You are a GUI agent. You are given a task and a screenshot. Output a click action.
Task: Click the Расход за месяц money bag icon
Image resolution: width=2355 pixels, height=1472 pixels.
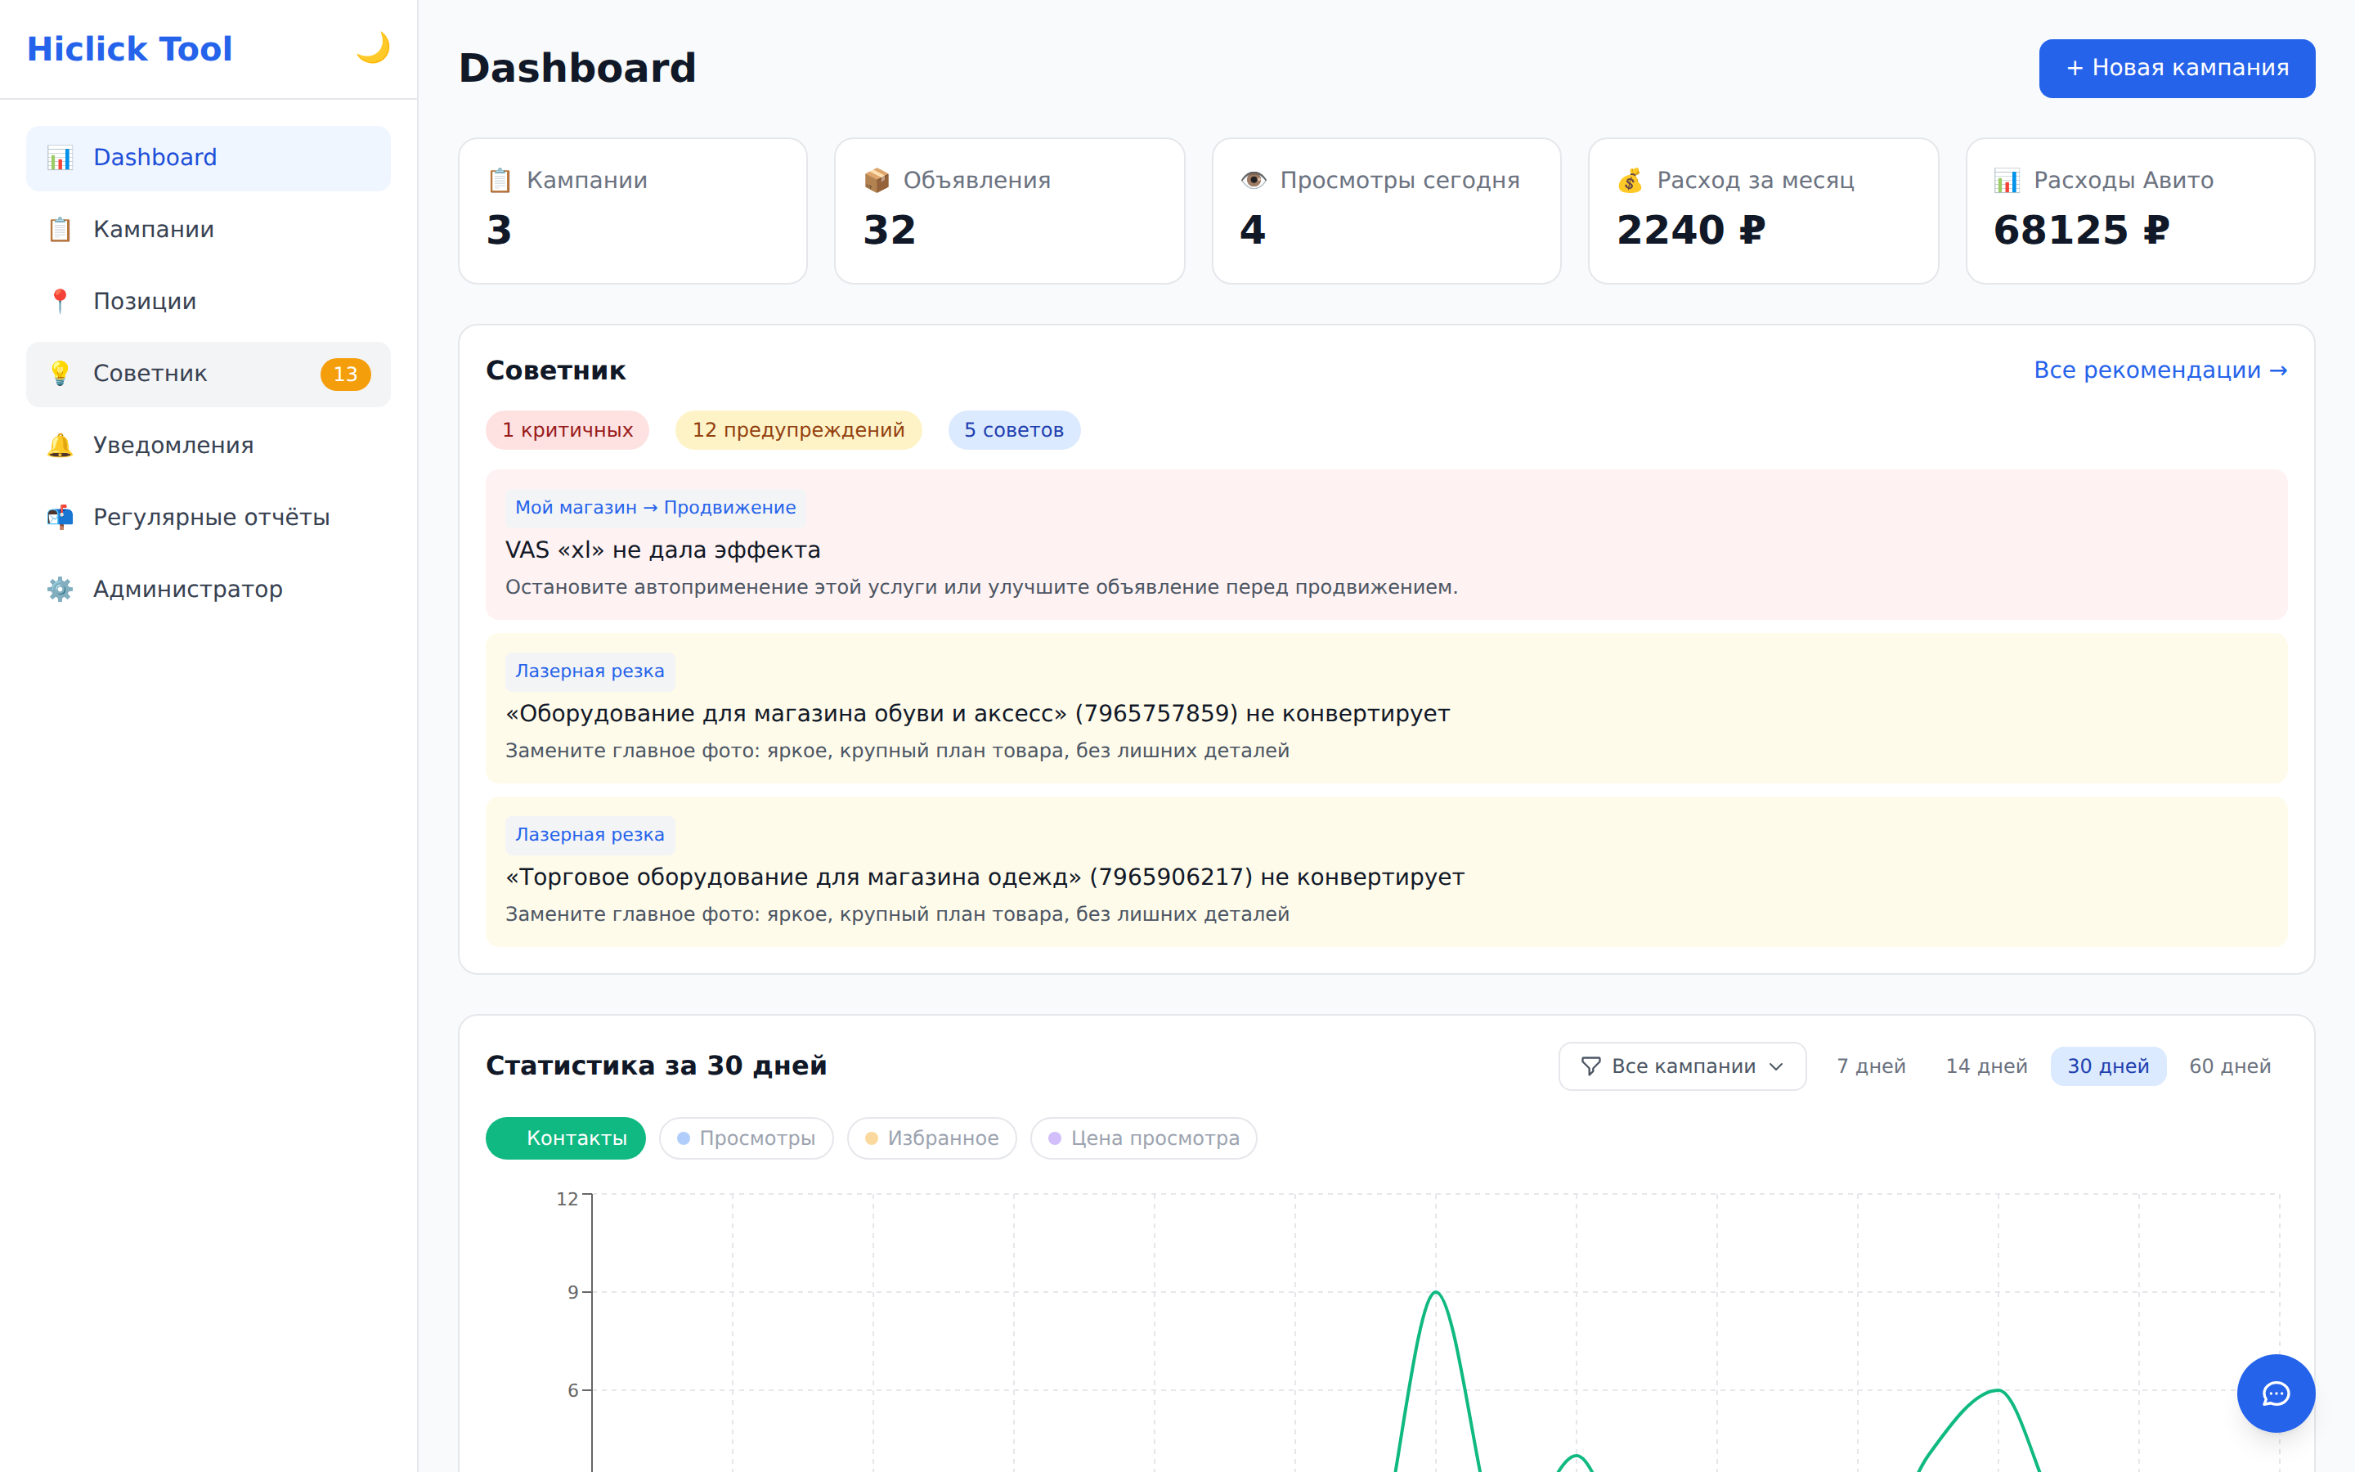[1630, 181]
